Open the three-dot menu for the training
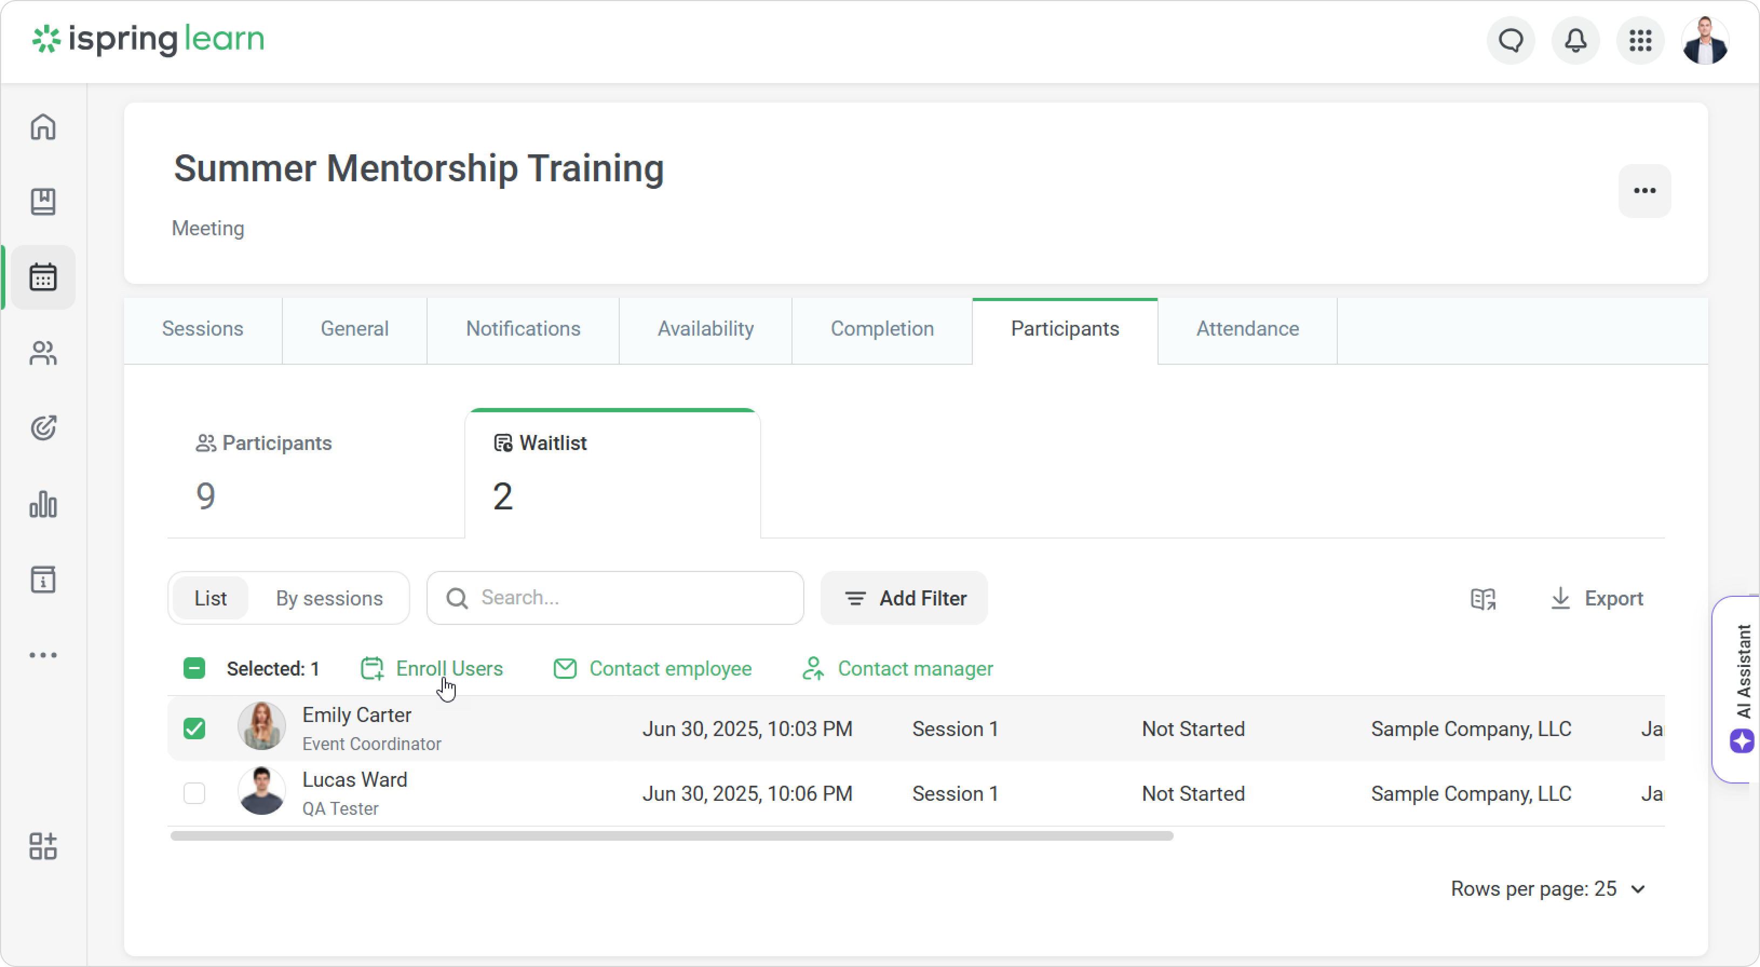The height and width of the screenshot is (967, 1760). (1644, 191)
